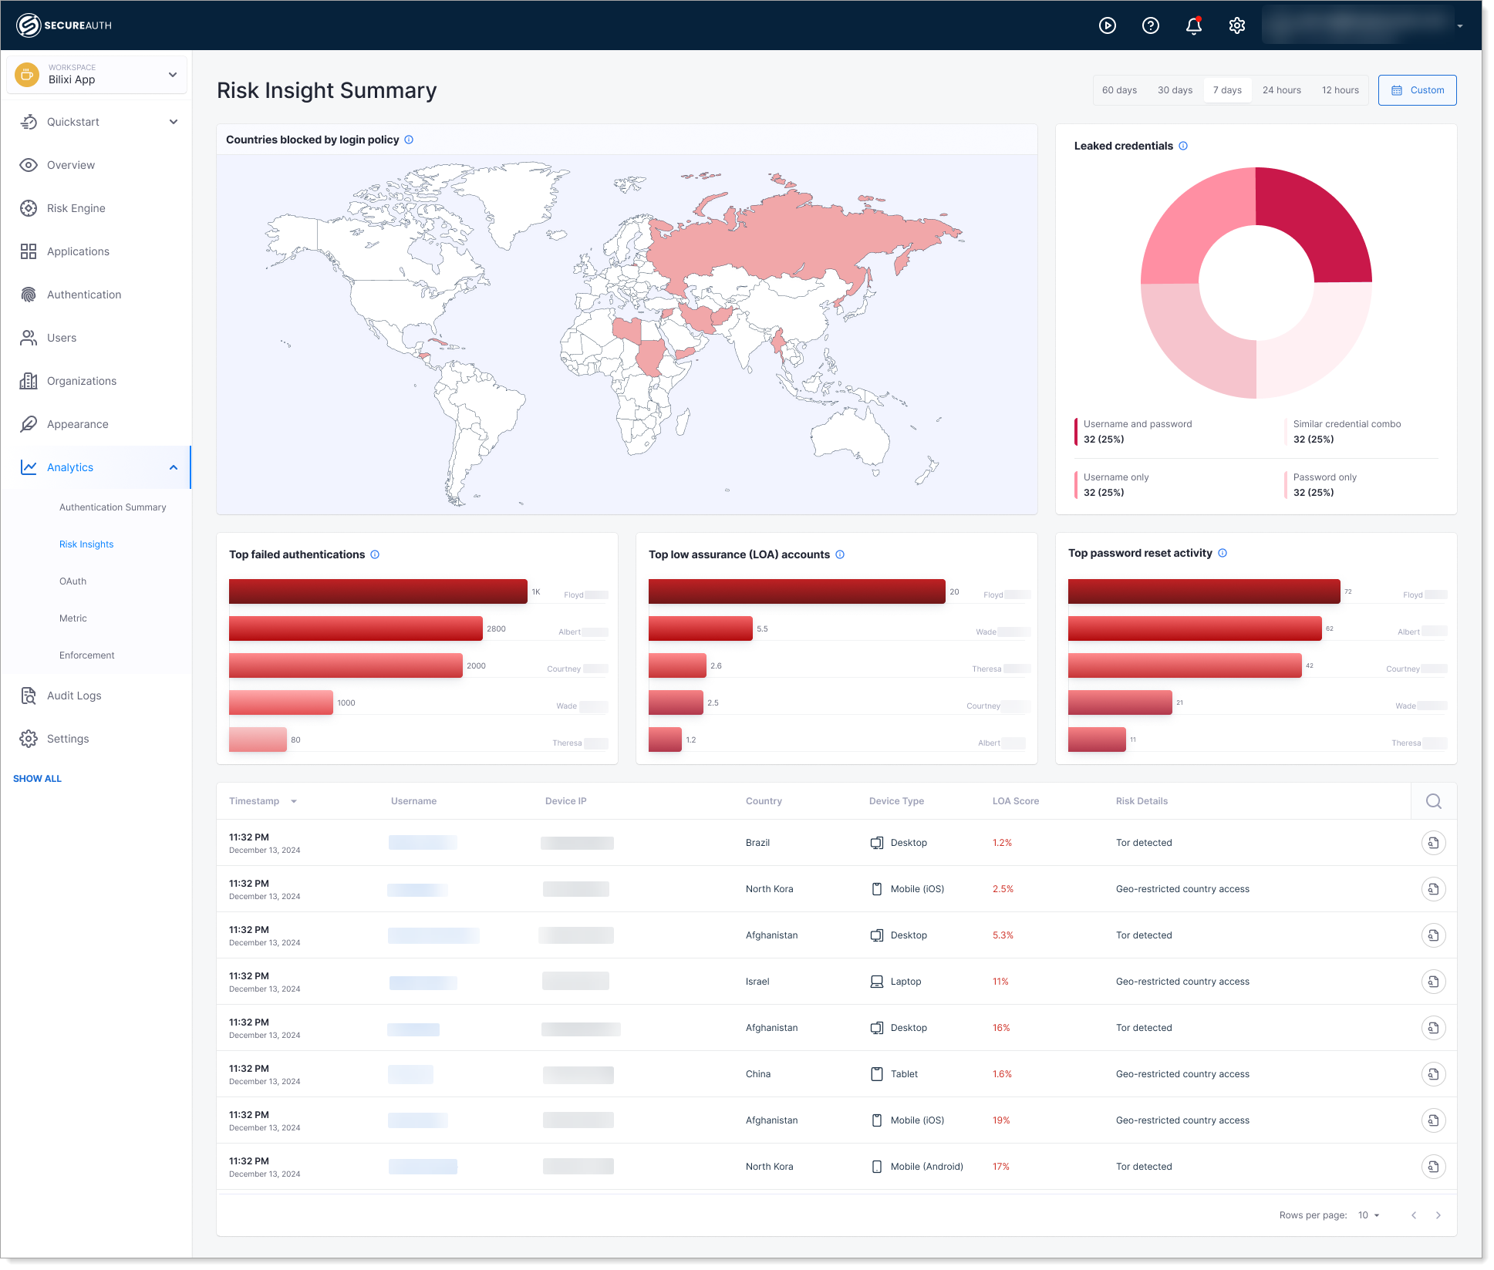Open the Custom date range picker
This screenshot has height=1270, width=1494.
point(1417,89)
